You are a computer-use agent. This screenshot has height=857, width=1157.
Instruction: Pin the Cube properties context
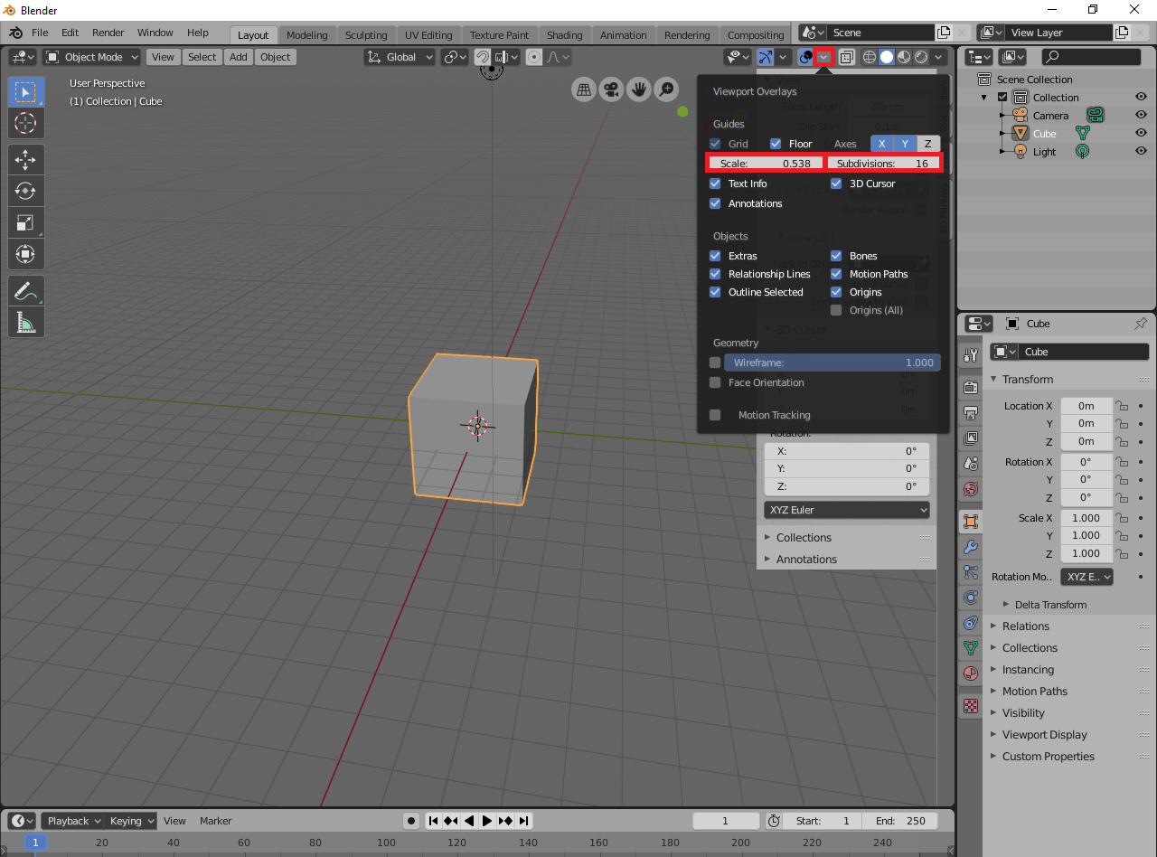click(x=1140, y=324)
